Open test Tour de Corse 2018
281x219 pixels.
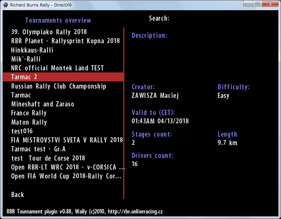(48, 158)
